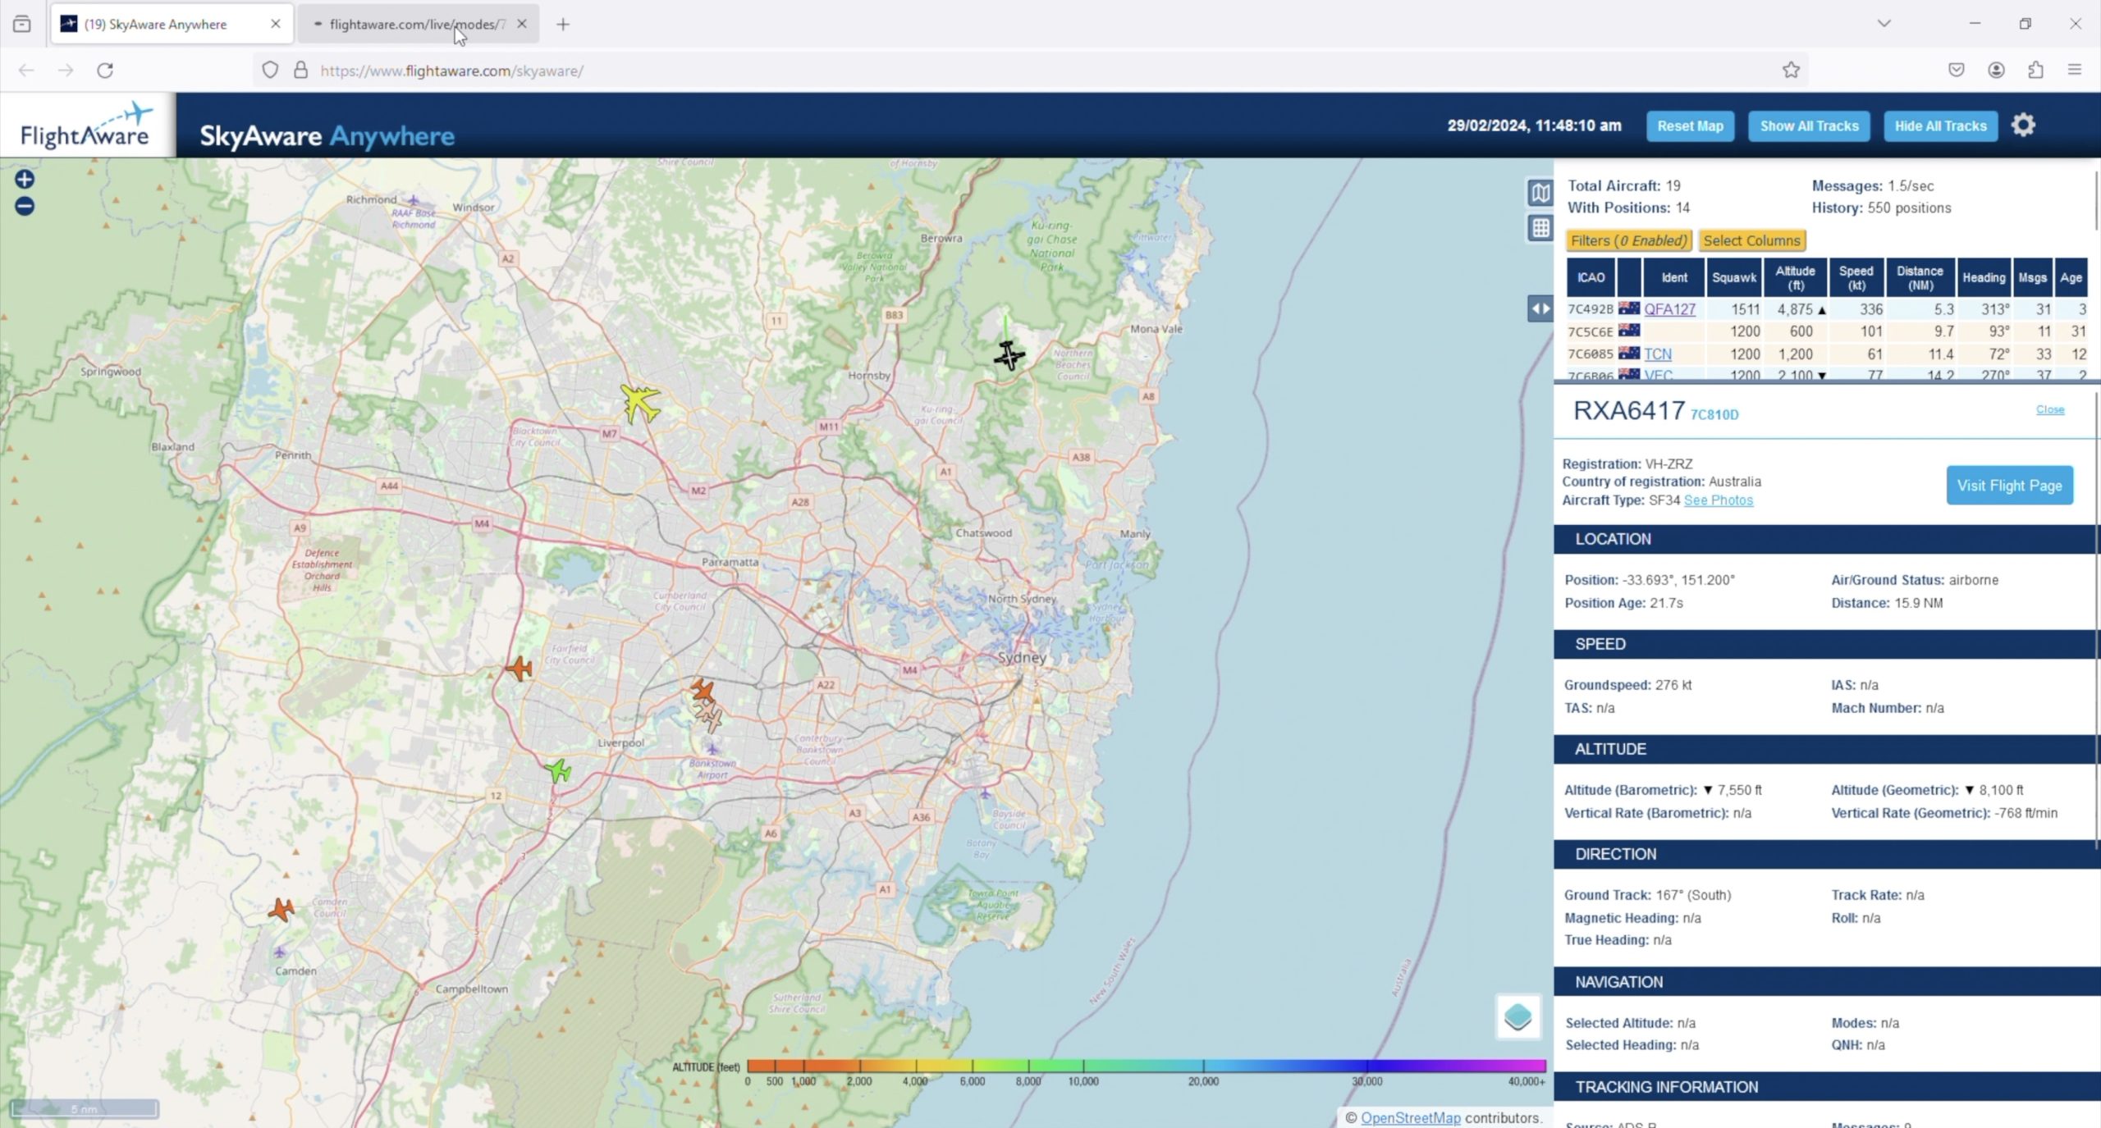The height and width of the screenshot is (1128, 2101).
Task: Toggle the sidebar collapse arrows
Action: point(1540,309)
